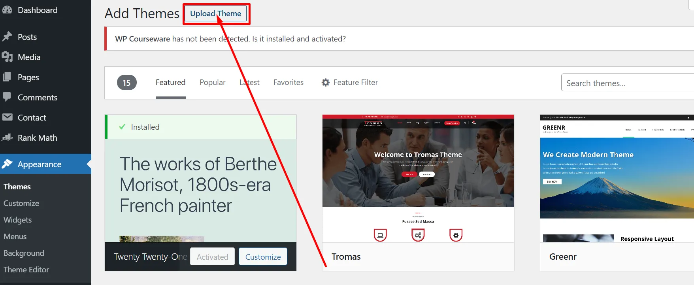The width and height of the screenshot is (694, 285).
Task: Open the Posts menu
Action: 45,37
